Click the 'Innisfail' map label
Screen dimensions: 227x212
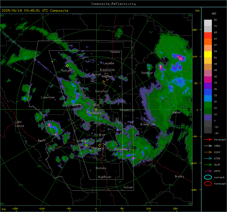point(102,91)
